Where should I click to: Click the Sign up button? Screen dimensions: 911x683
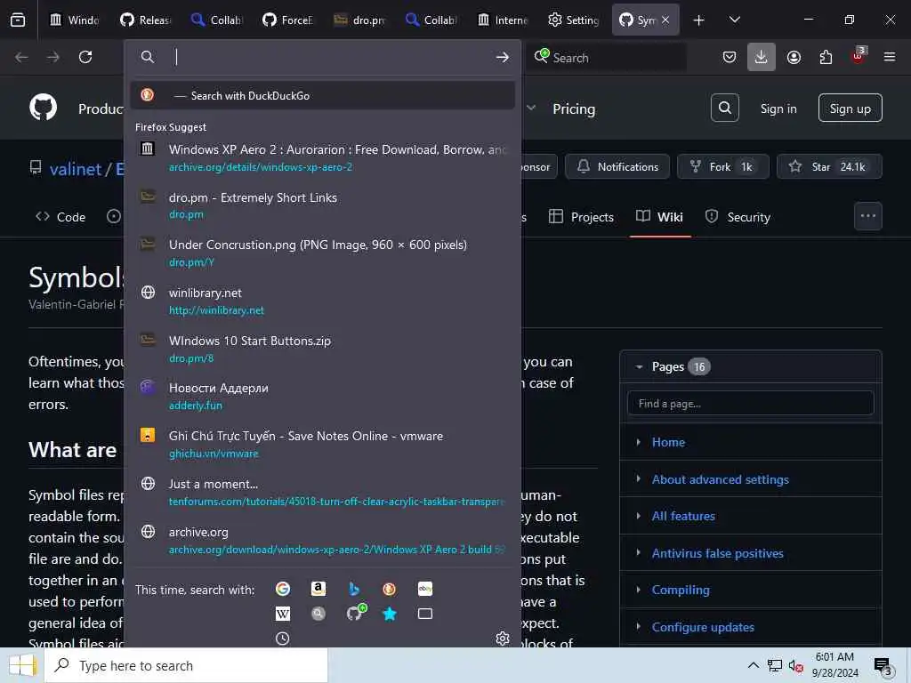(850, 108)
